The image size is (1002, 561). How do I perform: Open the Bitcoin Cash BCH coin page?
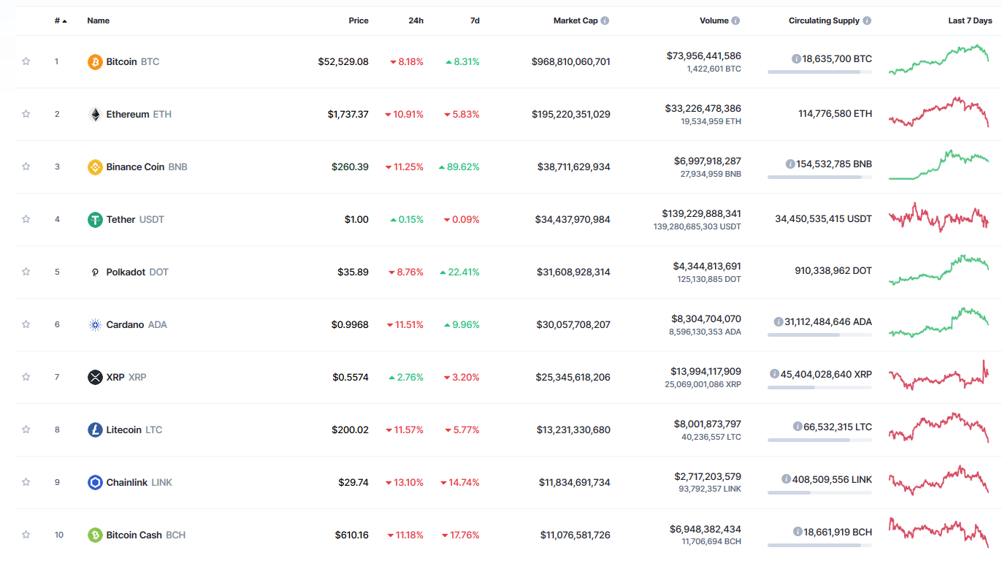[146, 535]
